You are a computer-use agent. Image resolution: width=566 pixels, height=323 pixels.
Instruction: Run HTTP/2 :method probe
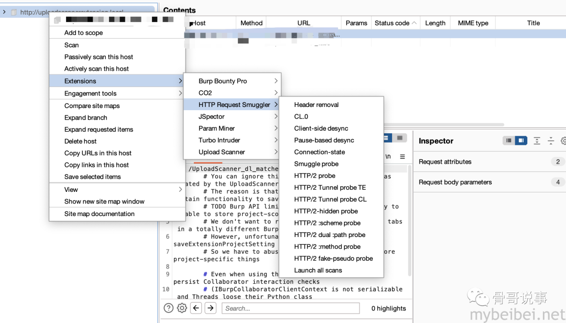(331, 246)
